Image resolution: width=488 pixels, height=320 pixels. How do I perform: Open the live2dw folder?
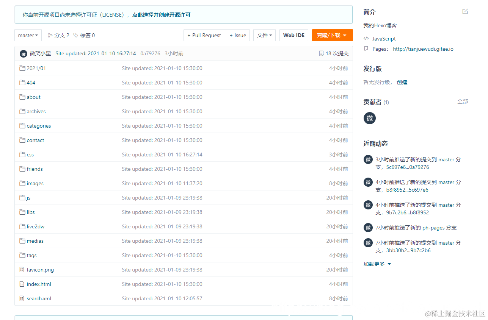(x=36, y=226)
